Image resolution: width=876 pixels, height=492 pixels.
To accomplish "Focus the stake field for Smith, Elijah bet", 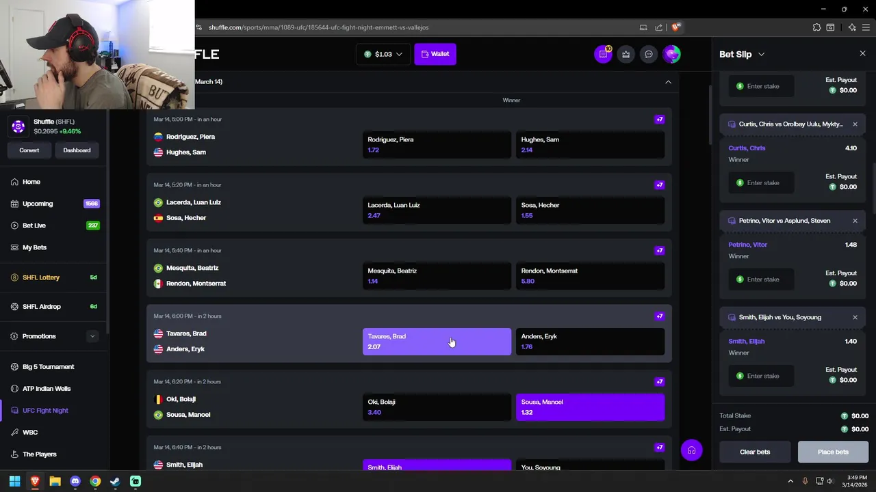I will [762, 376].
